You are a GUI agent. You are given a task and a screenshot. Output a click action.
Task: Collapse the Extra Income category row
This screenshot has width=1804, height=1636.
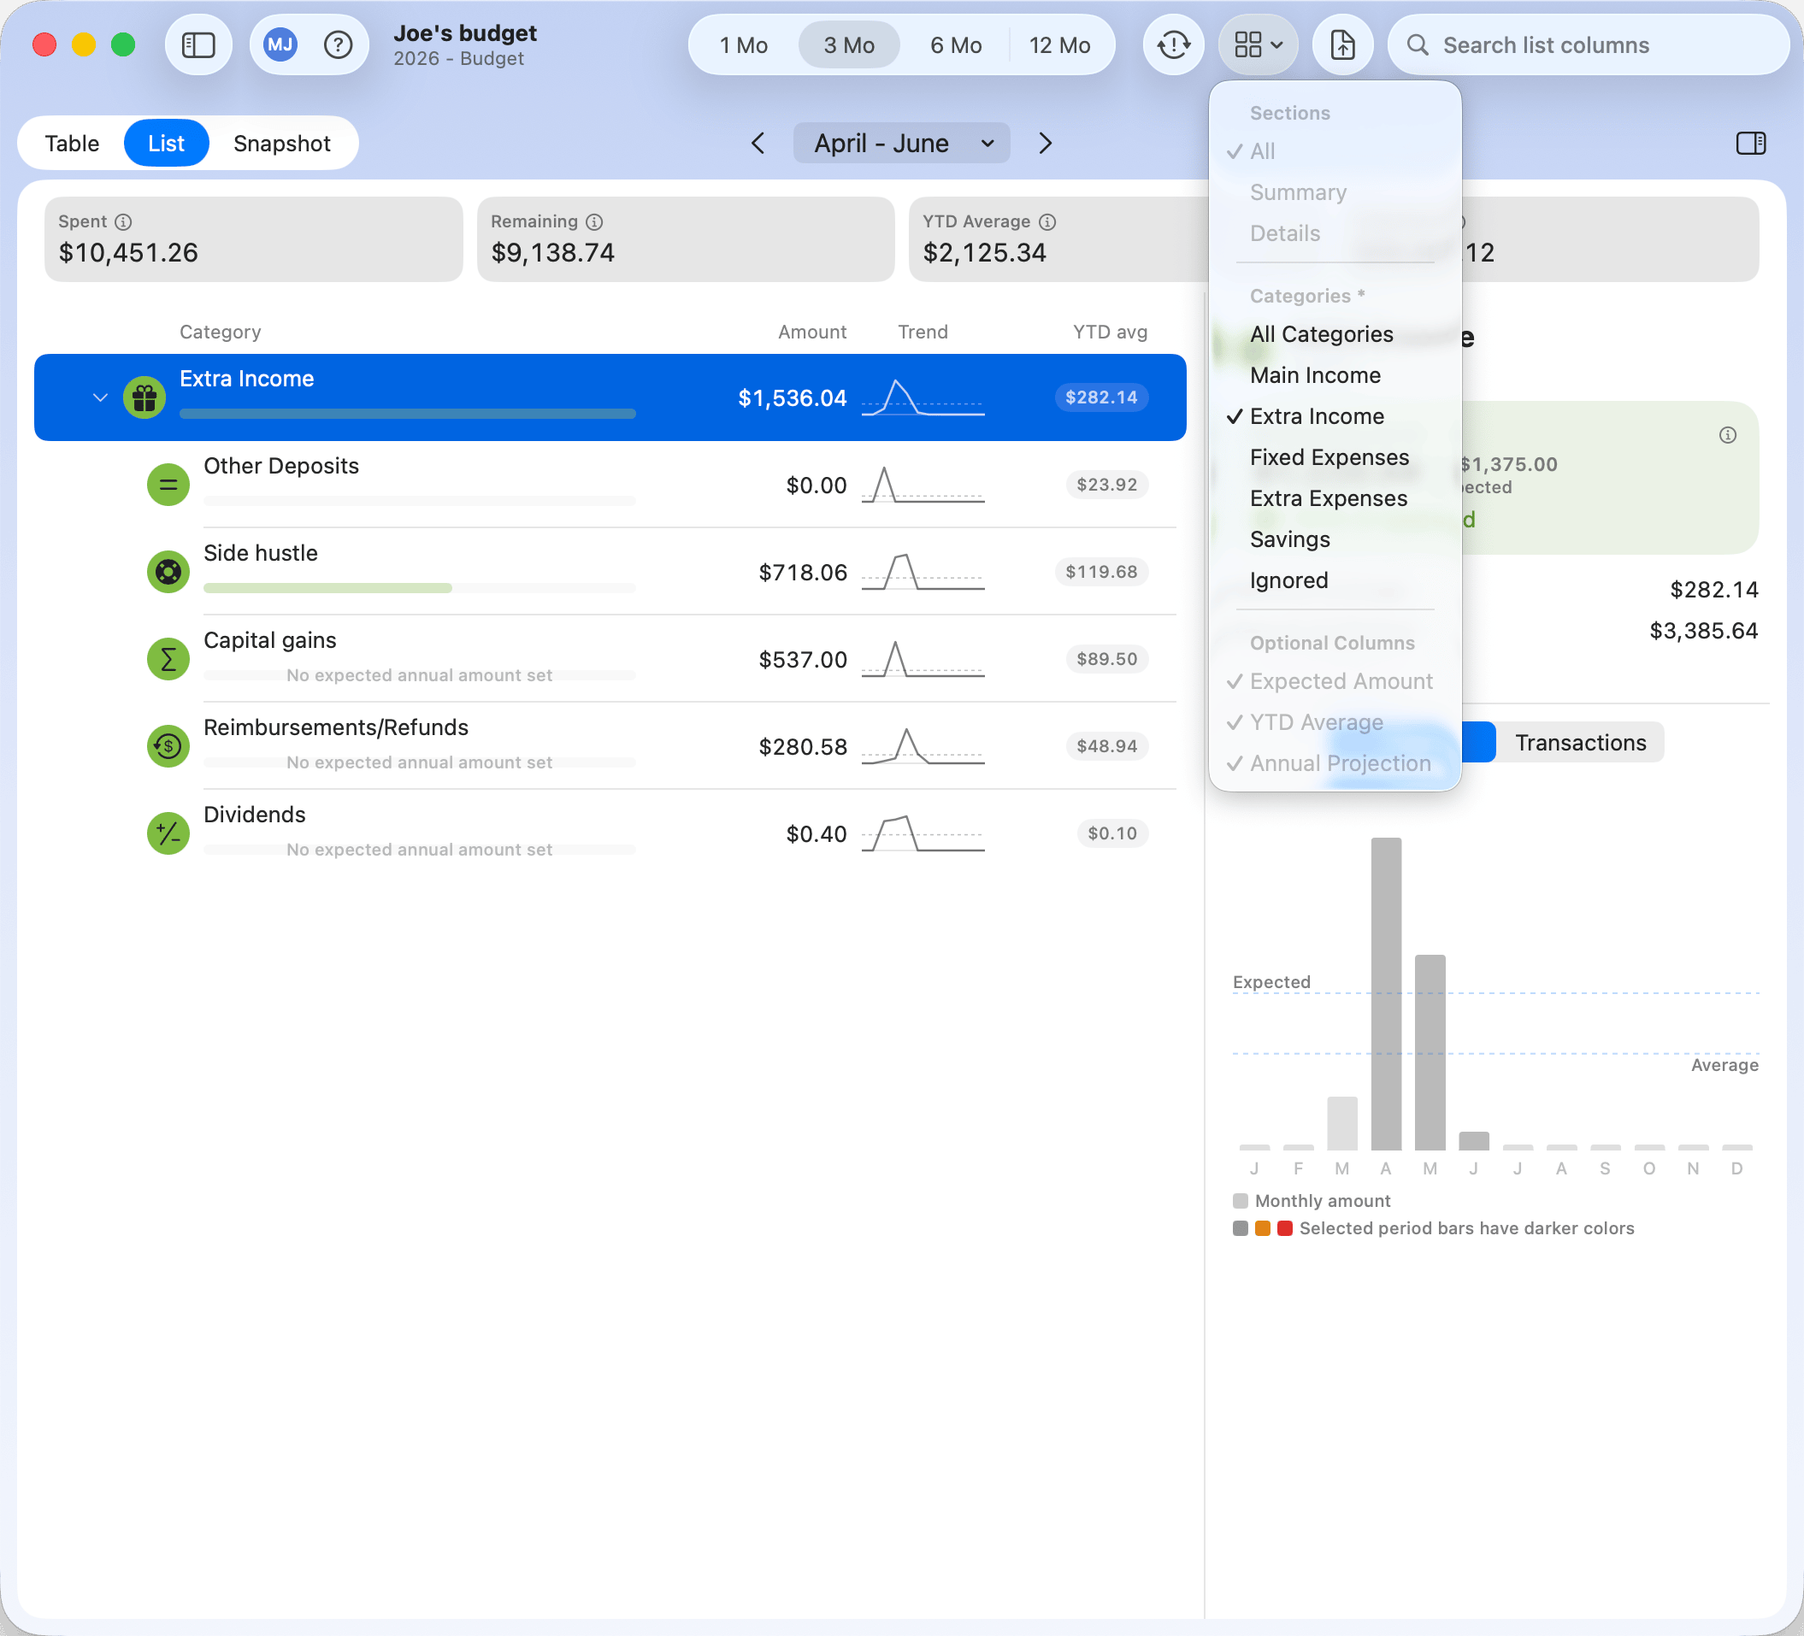pos(100,397)
